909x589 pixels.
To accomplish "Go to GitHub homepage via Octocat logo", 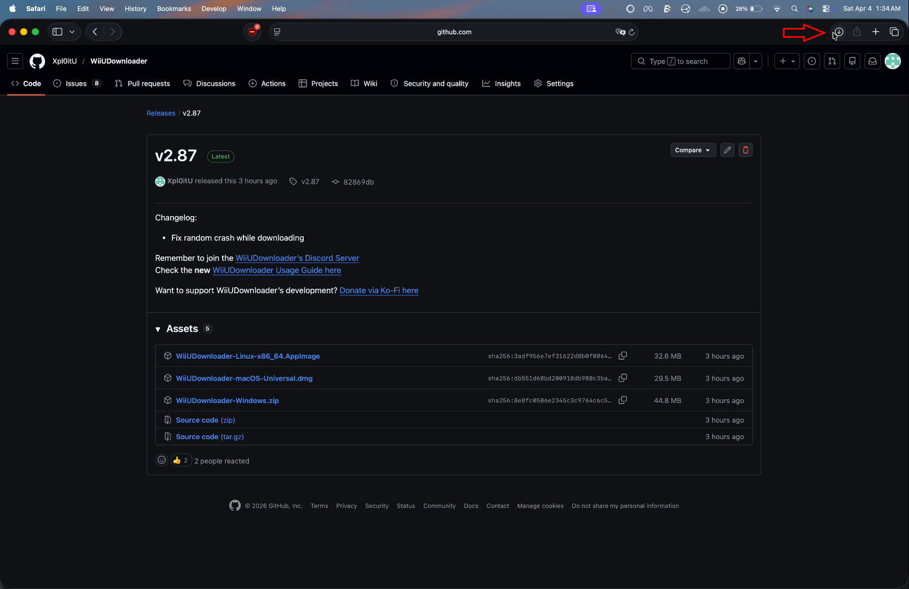I will pyautogui.click(x=37, y=61).
